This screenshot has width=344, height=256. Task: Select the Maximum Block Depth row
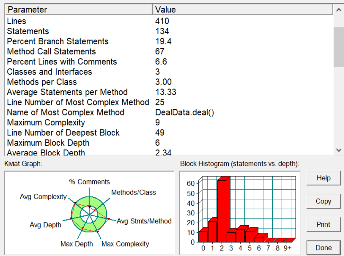click(x=169, y=143)
